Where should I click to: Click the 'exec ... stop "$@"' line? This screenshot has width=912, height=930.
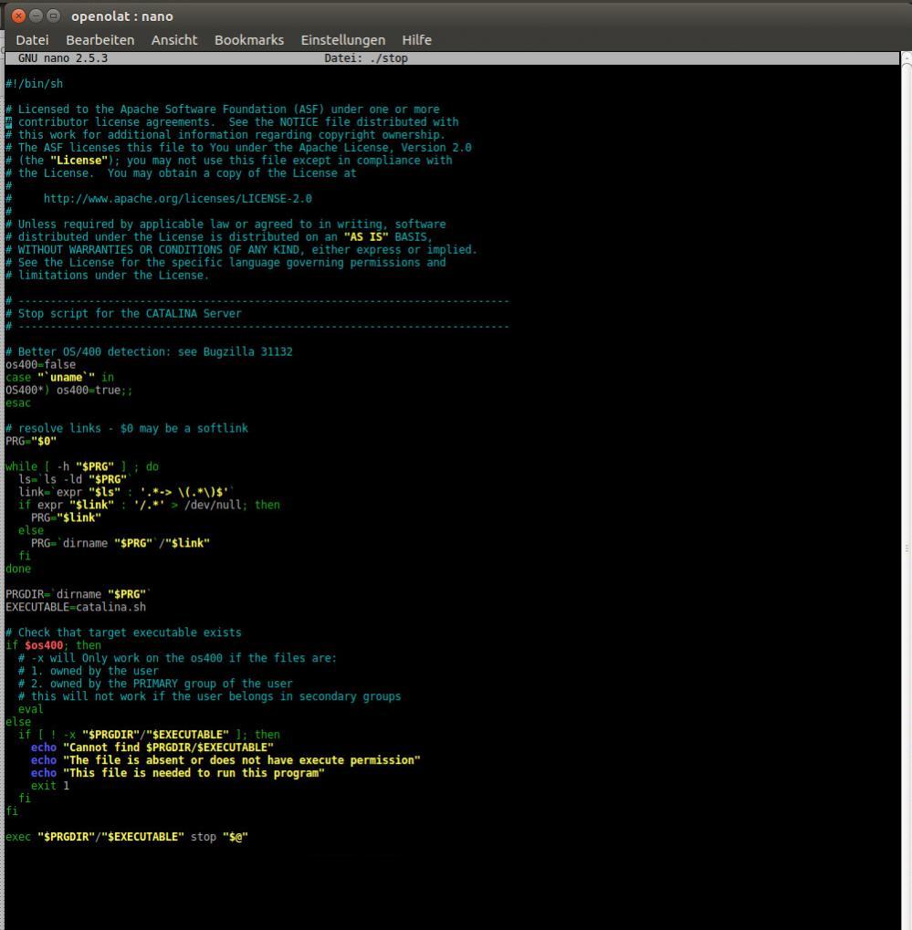coord(126,837)
